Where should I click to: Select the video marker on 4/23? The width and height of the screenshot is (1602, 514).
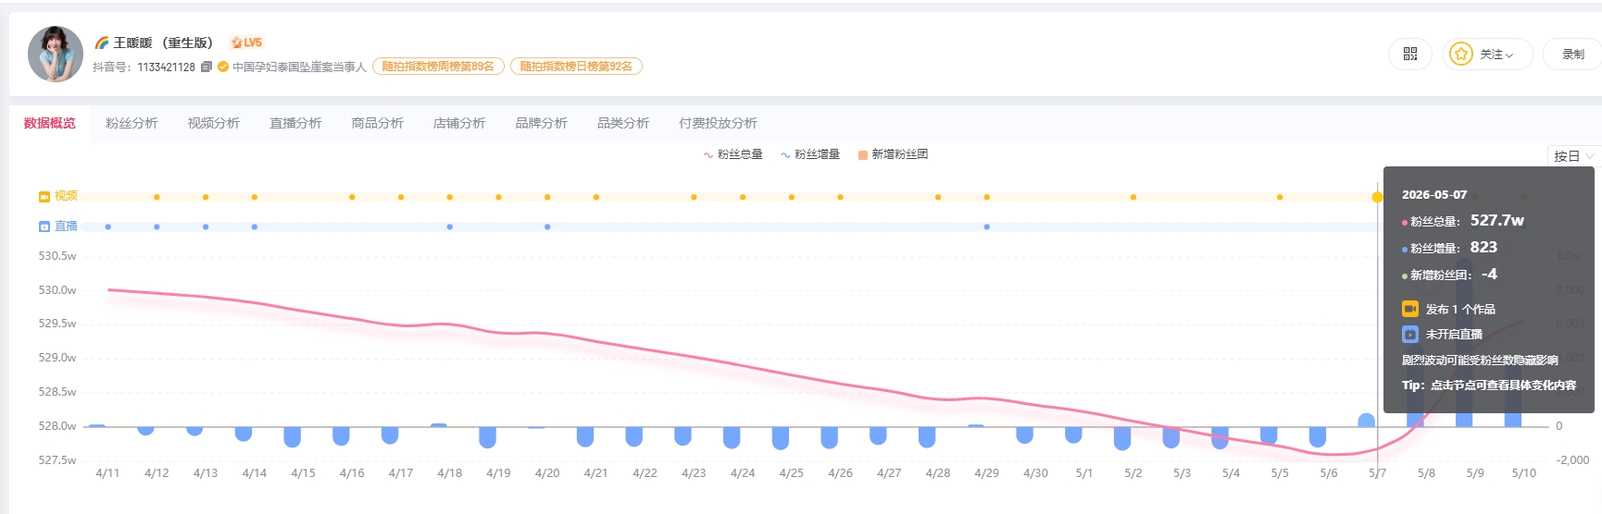coord(694,197)
